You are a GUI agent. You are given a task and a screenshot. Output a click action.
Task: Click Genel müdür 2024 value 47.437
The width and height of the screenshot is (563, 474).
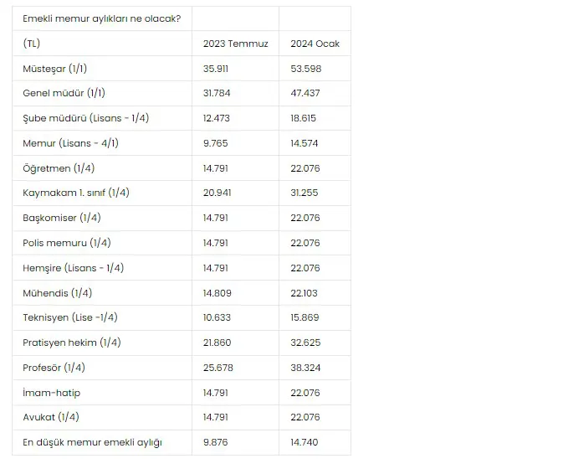coord(305,93)
